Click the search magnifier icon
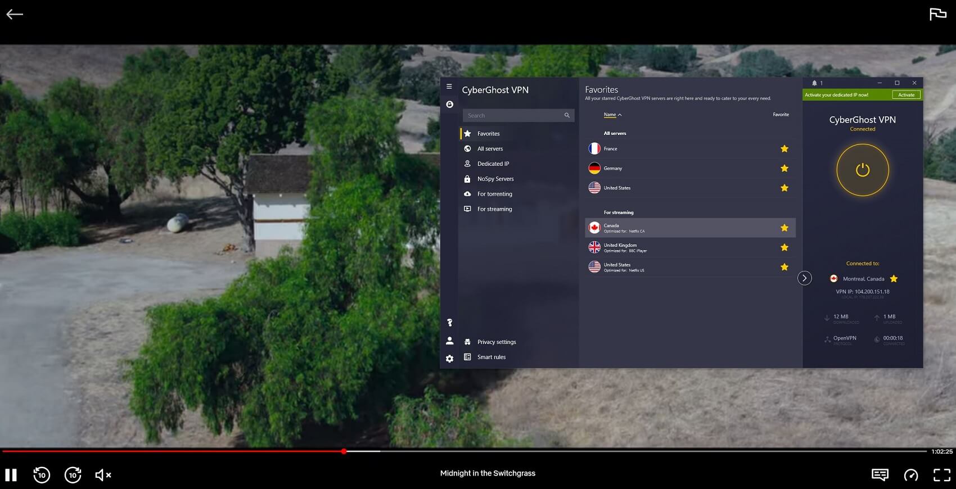The height and width of the screenshot is (489, 956). (567, 115)
